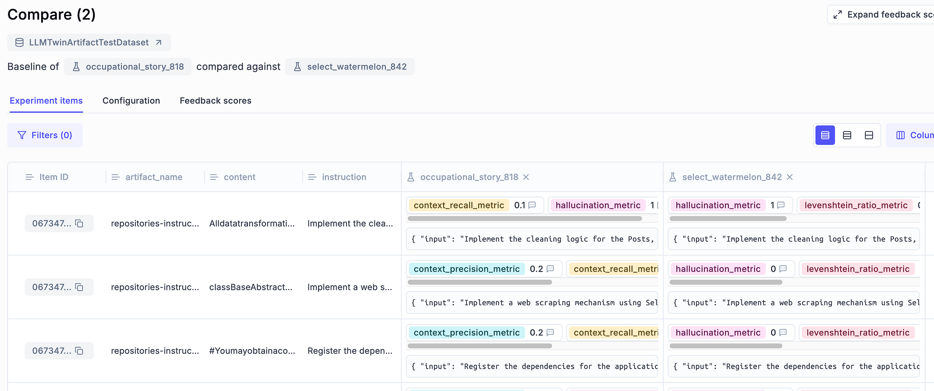Choose the large row height view
The width and height of the screenshot is (934, 391).
pyautogui.click(x=869, y=135)
